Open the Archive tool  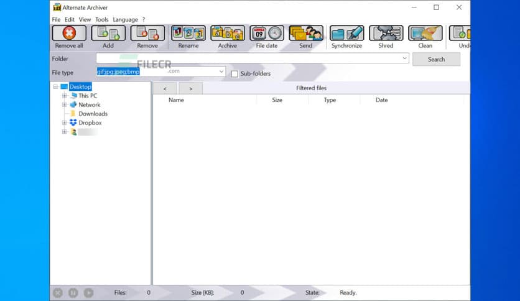228,33
